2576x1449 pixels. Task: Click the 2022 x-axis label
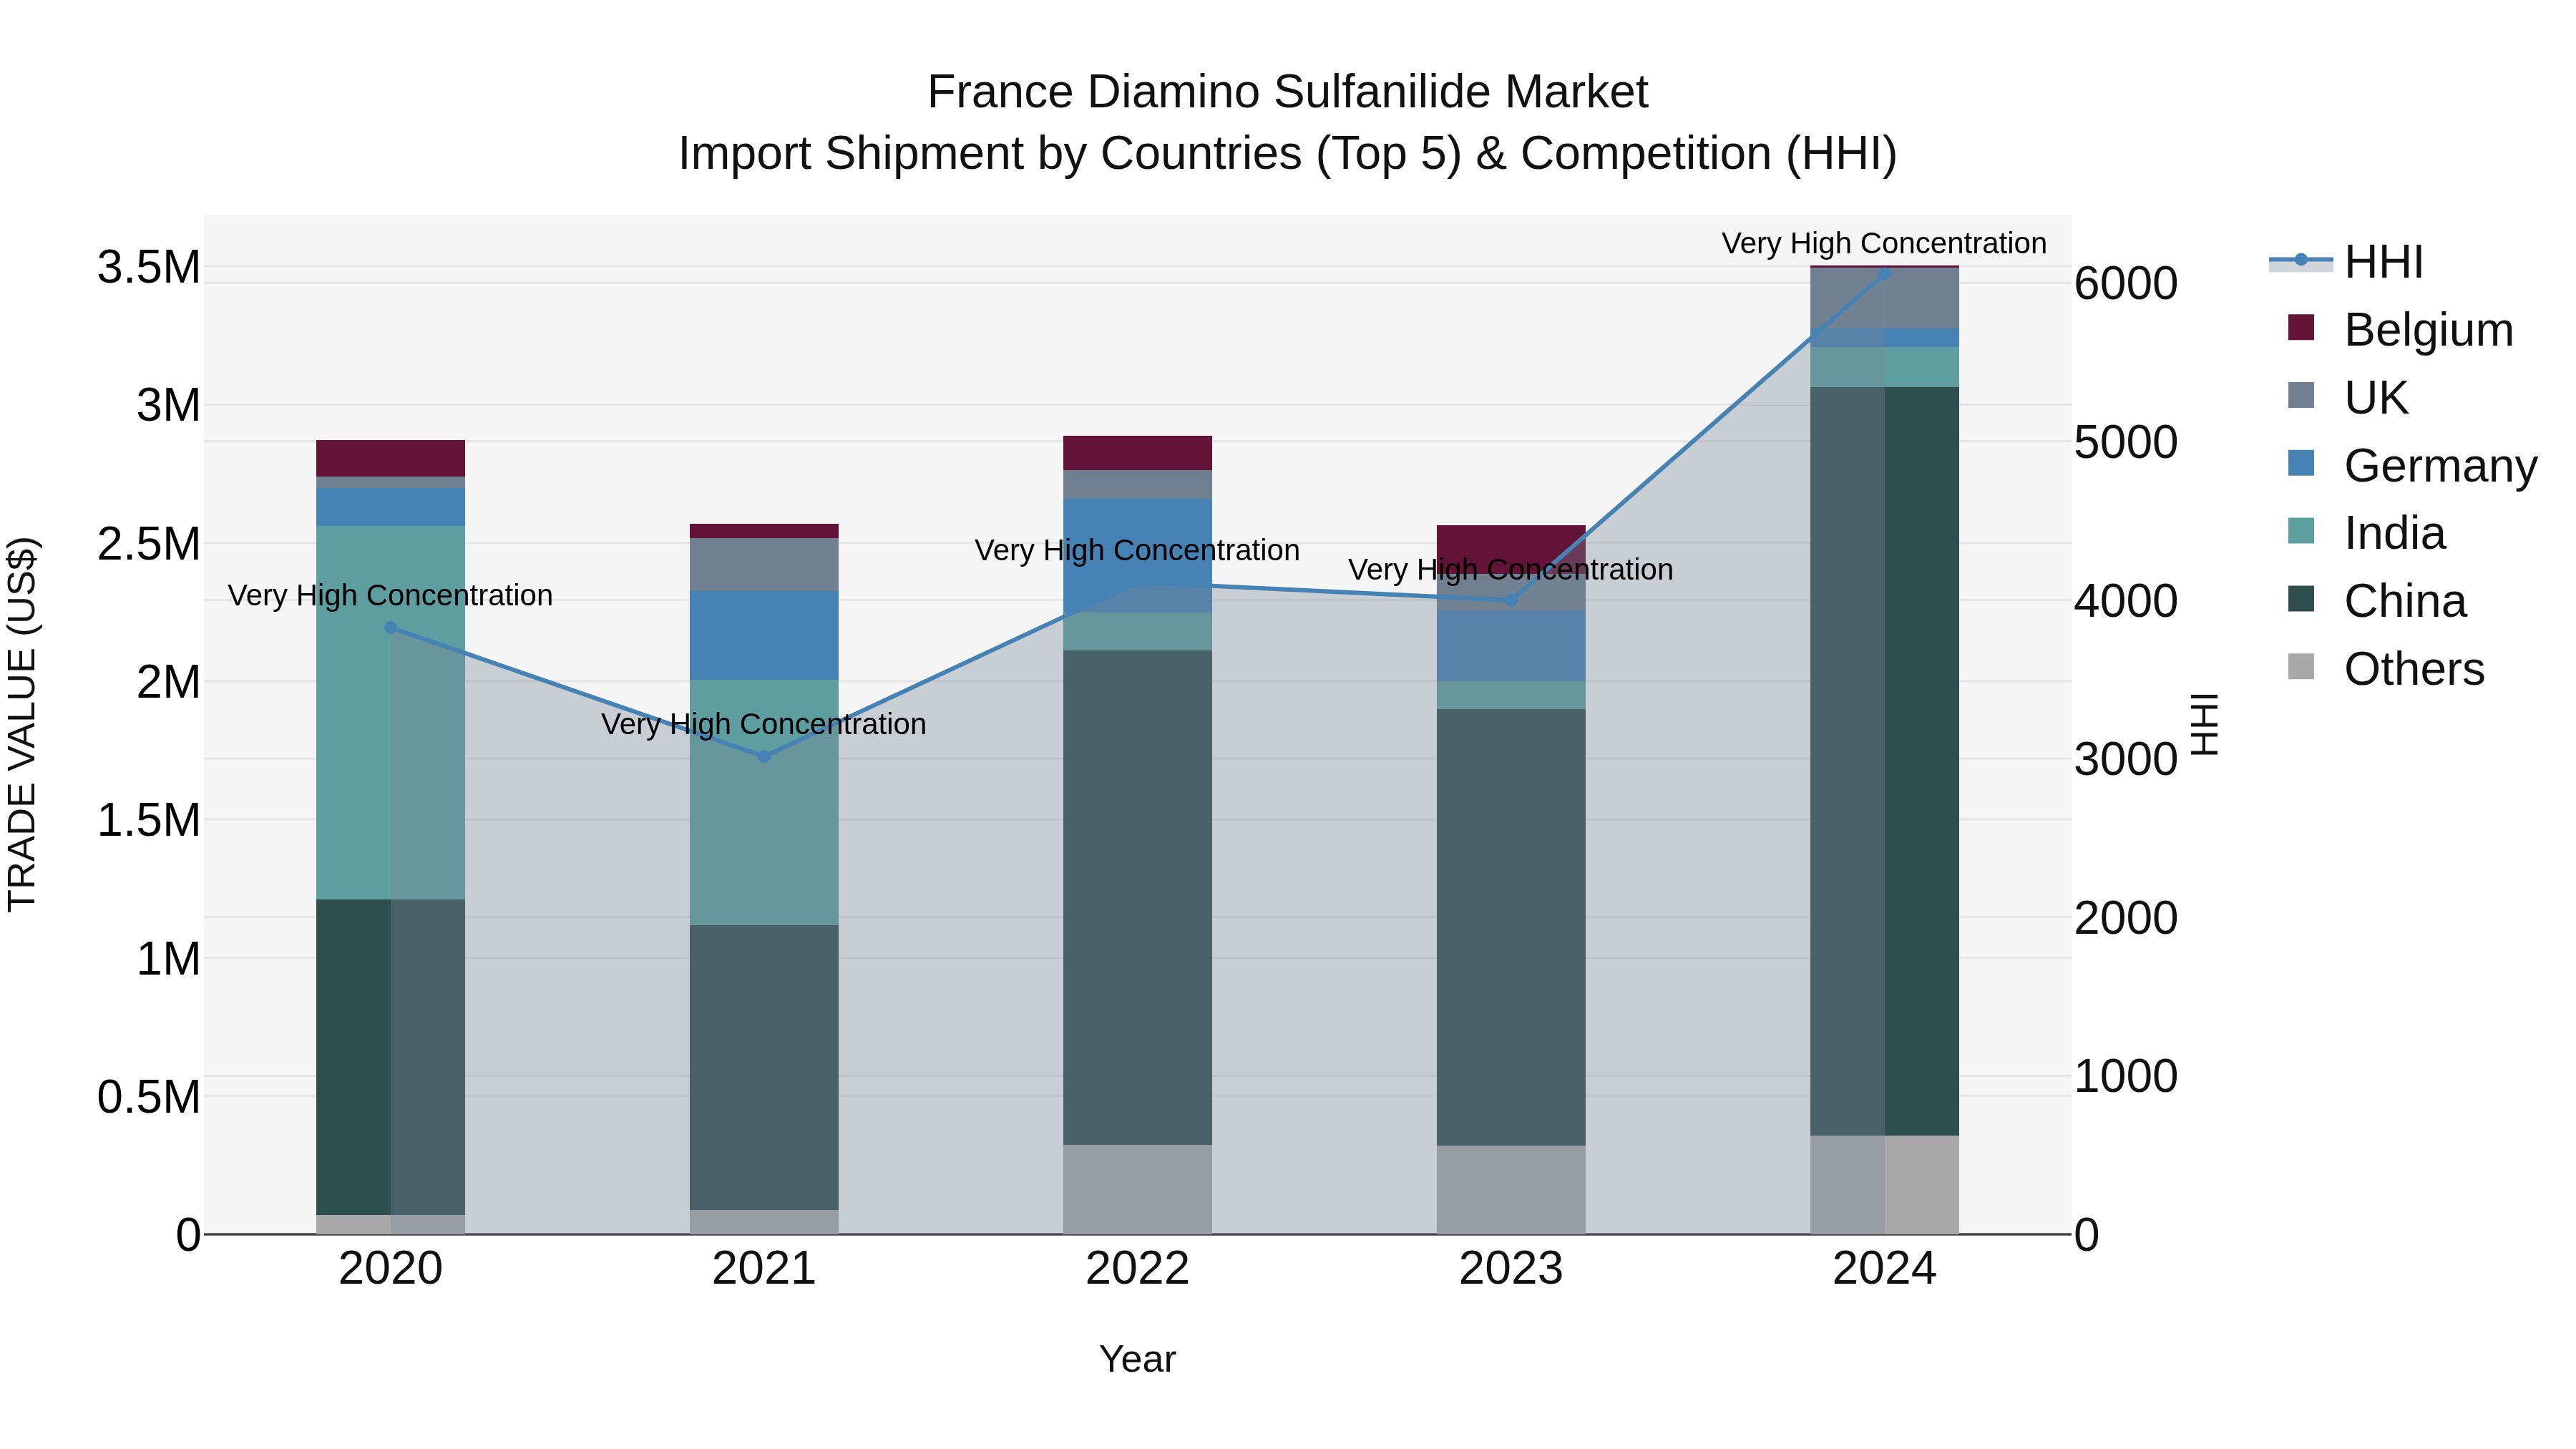pos(1138,1269)
